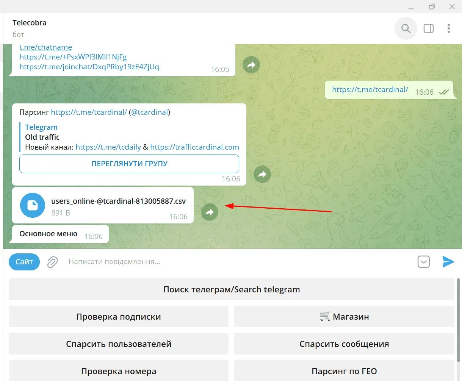
Task: Click the @tcardinal mention
Action: 149,112
